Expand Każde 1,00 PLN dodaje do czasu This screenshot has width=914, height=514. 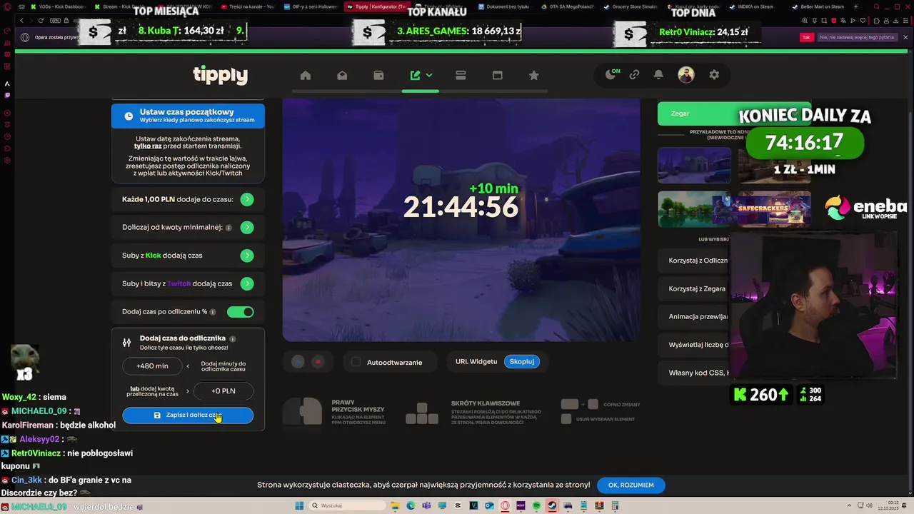[247, 200]
